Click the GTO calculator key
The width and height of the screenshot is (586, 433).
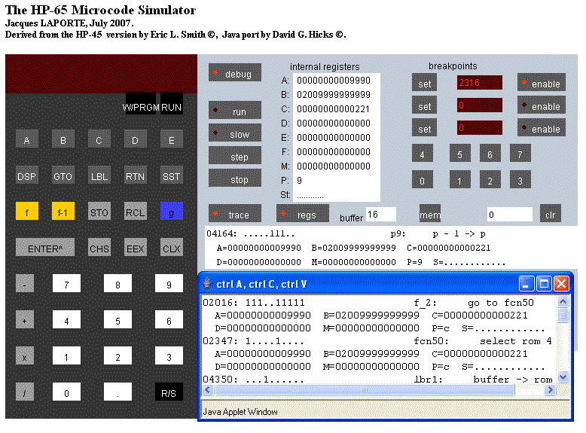(x=63, y=175)
